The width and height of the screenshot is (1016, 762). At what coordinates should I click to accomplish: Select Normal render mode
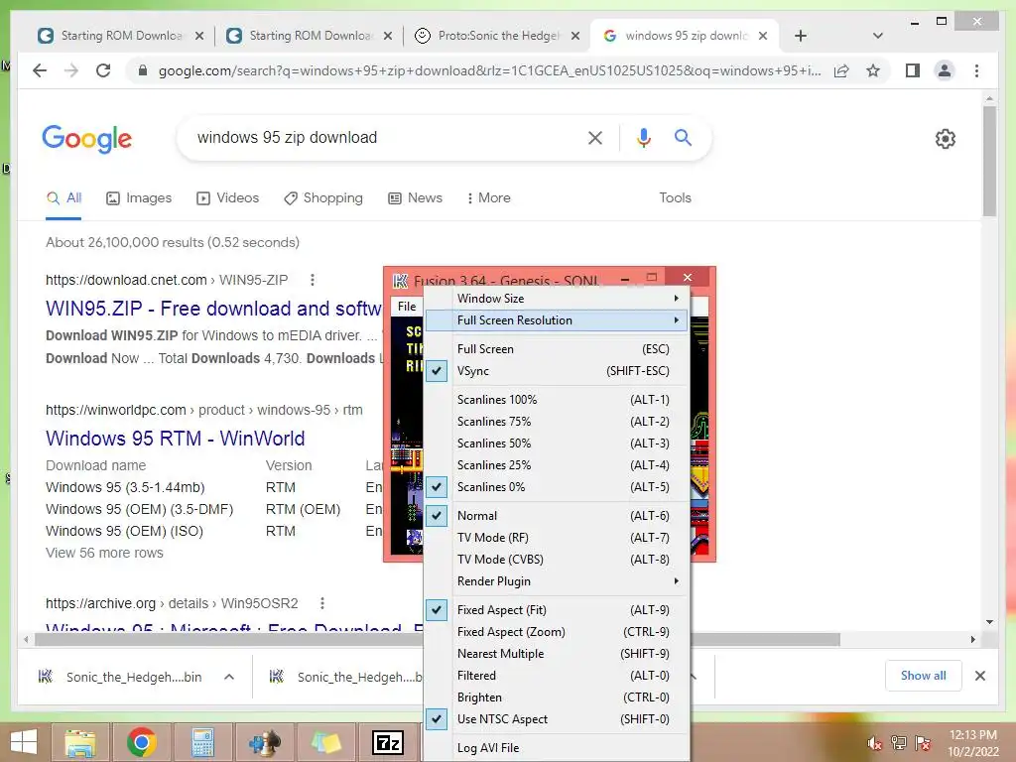557,516
